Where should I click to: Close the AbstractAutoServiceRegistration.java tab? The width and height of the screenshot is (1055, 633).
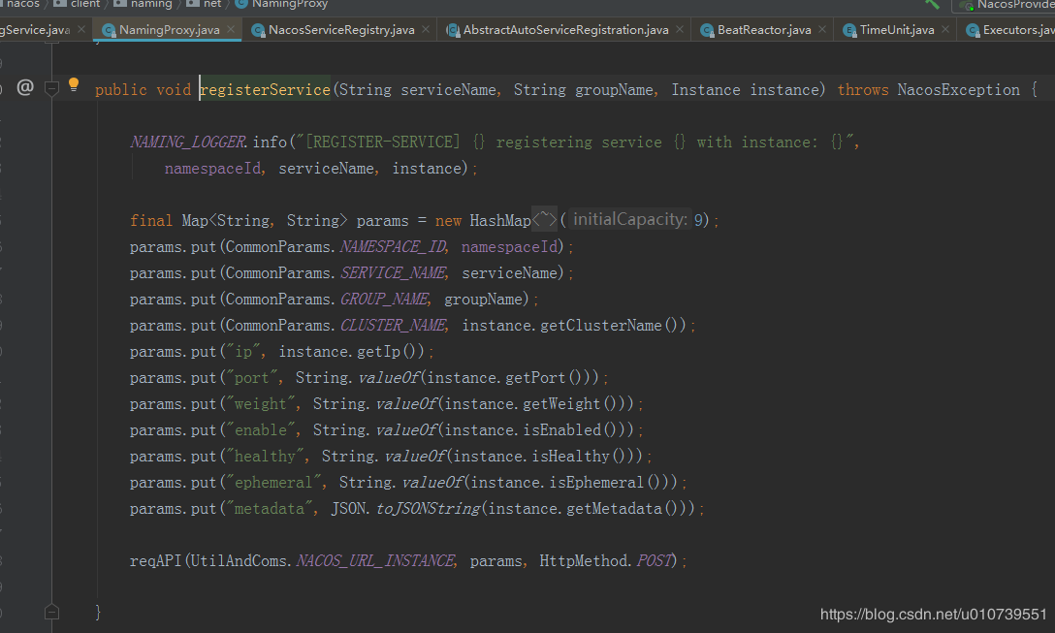pyautogui.click(x=681, y=30)
